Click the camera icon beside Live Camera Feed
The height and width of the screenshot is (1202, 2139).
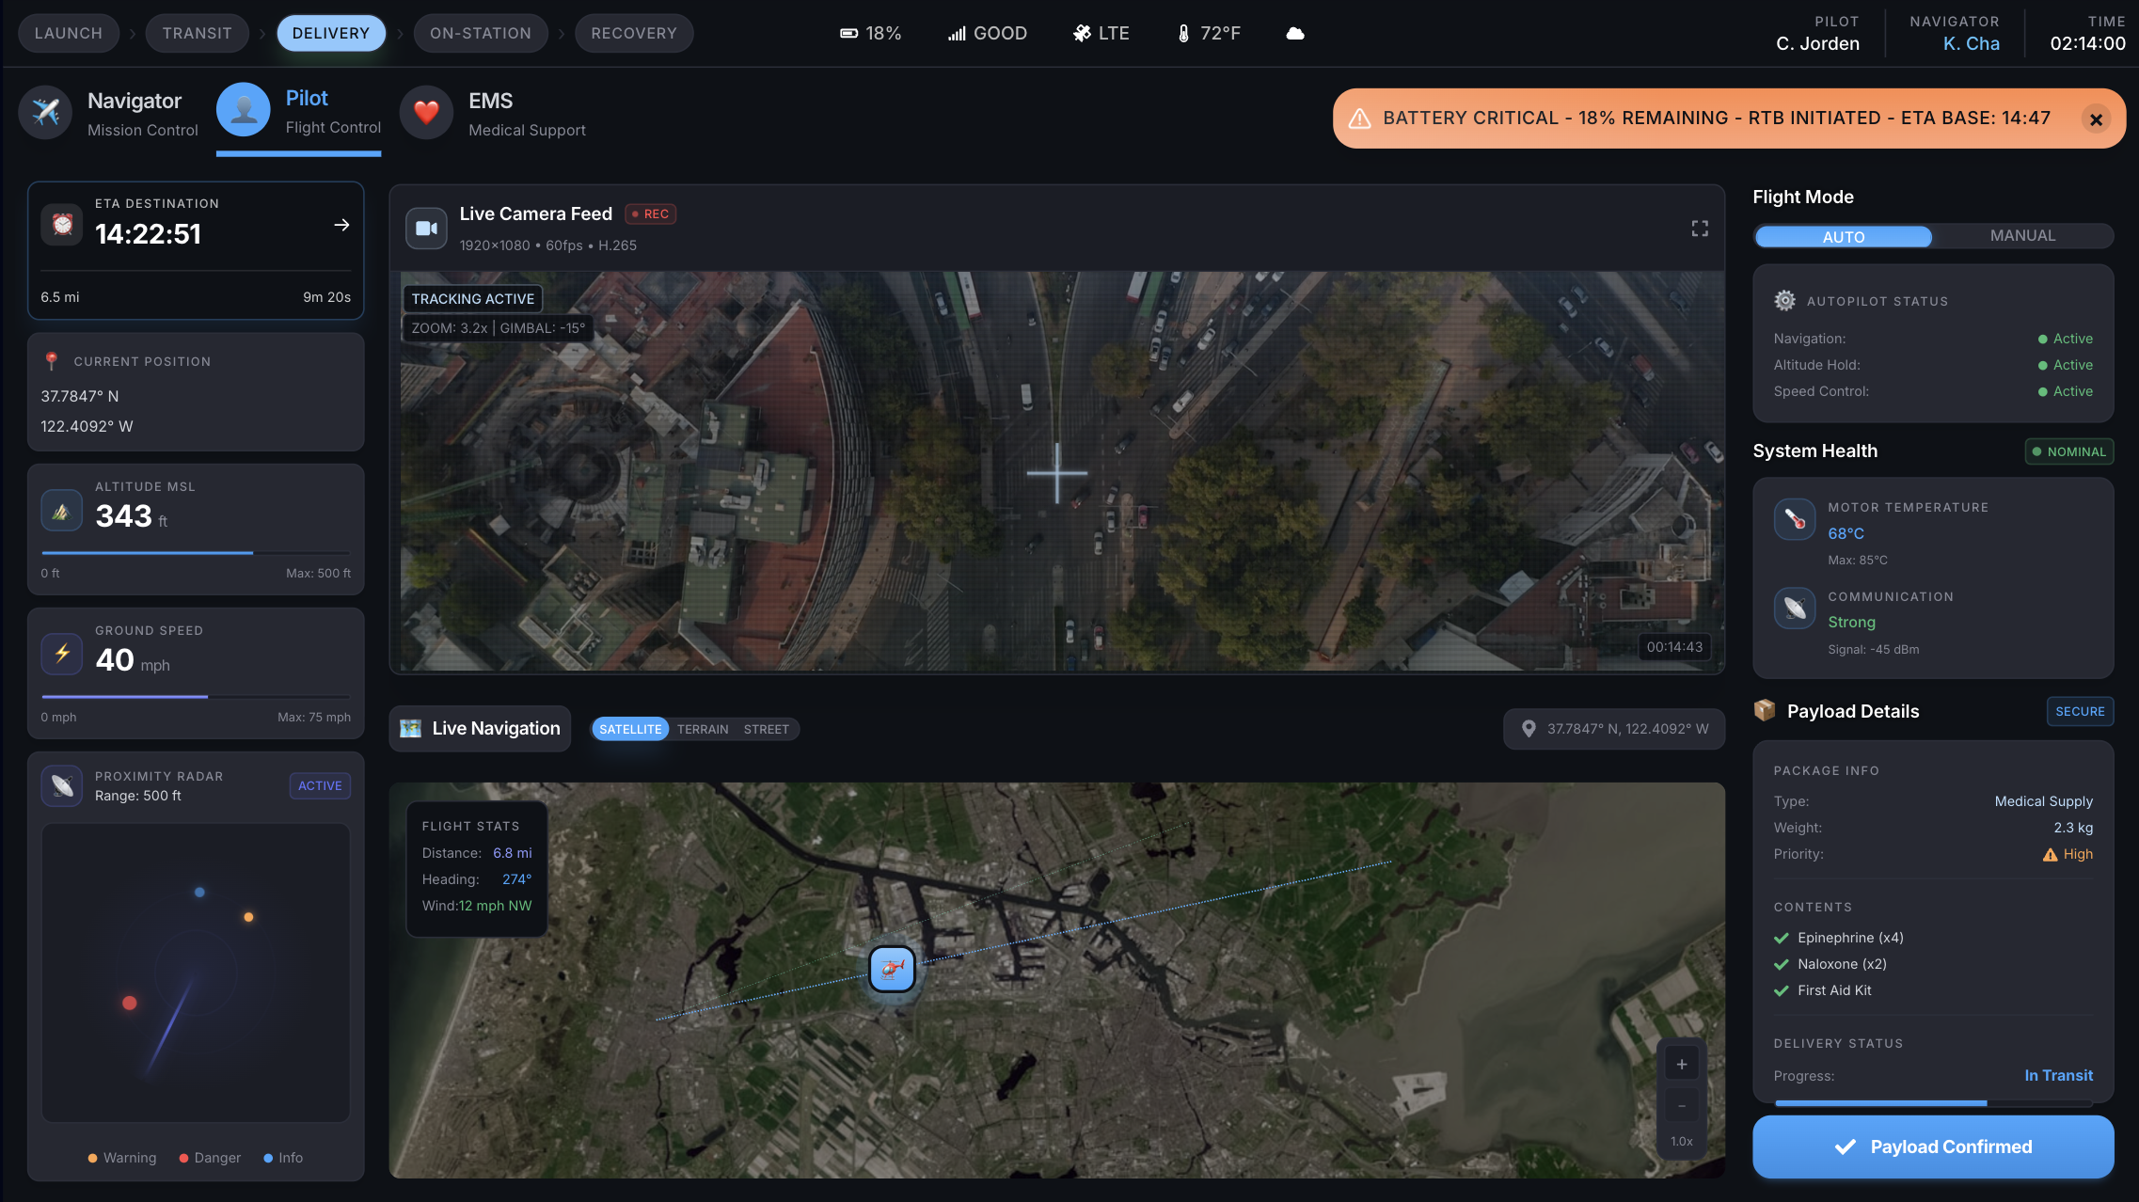click(426, 229)
